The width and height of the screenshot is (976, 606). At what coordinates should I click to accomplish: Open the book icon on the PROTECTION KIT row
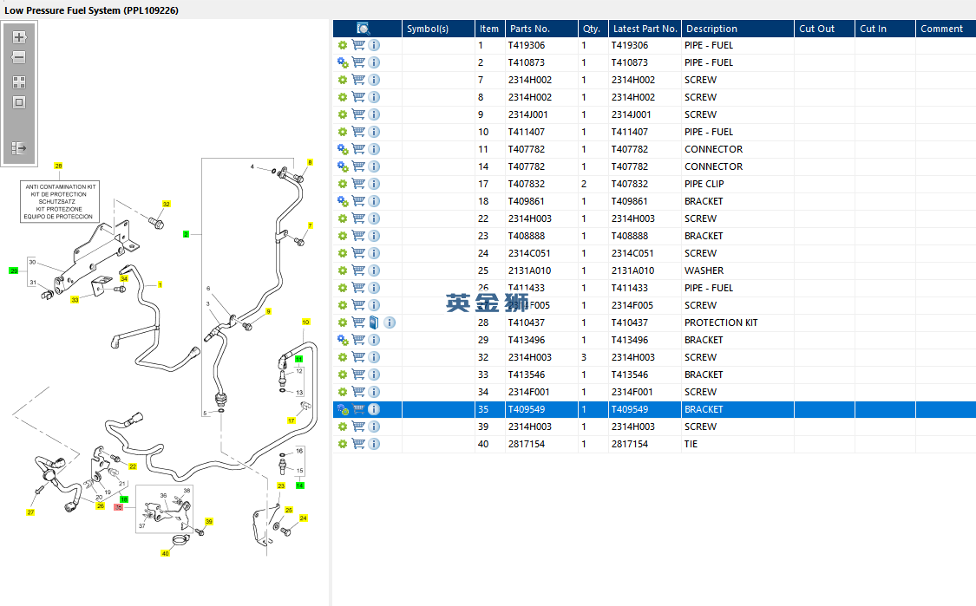(x=373, y=323)
